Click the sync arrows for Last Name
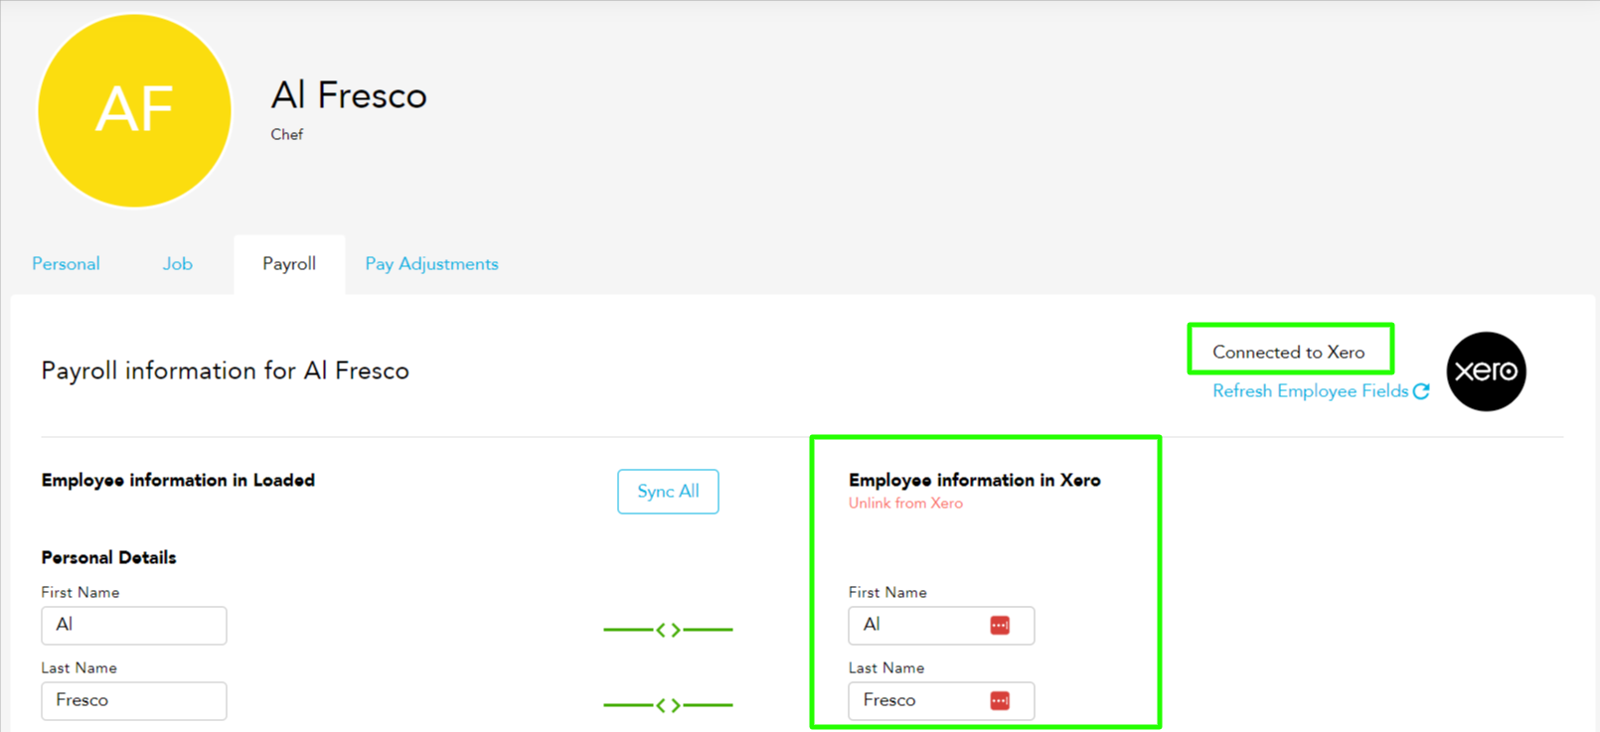The image size is (1600, 732). click(668, 705)
